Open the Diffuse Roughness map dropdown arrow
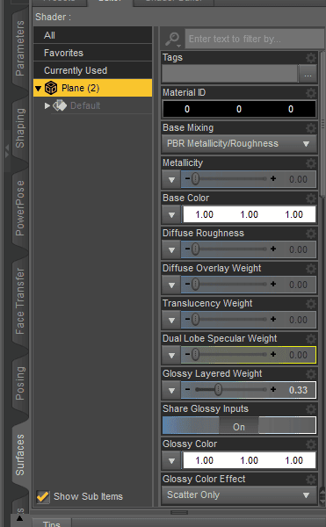 coord(171,249)
